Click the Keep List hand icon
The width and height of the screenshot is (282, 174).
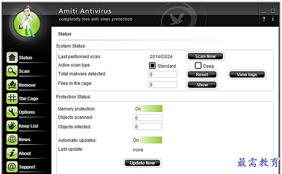[x=12, y=126]
